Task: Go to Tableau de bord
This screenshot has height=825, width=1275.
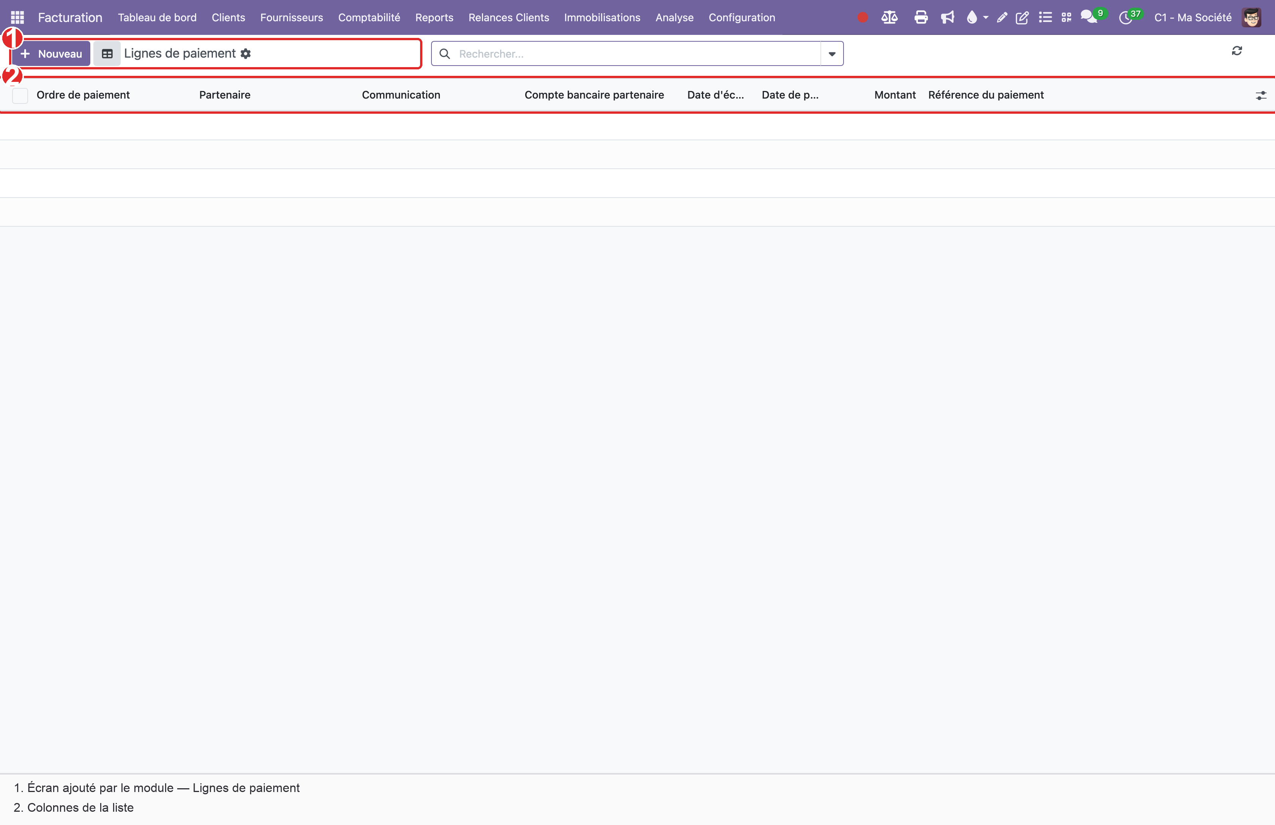Action: [157, 18]
